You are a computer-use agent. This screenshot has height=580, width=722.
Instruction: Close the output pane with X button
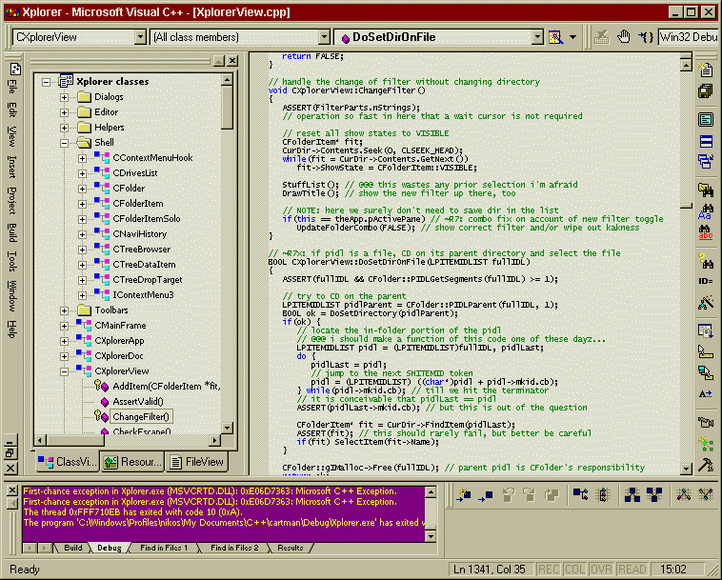coord(12,490)
